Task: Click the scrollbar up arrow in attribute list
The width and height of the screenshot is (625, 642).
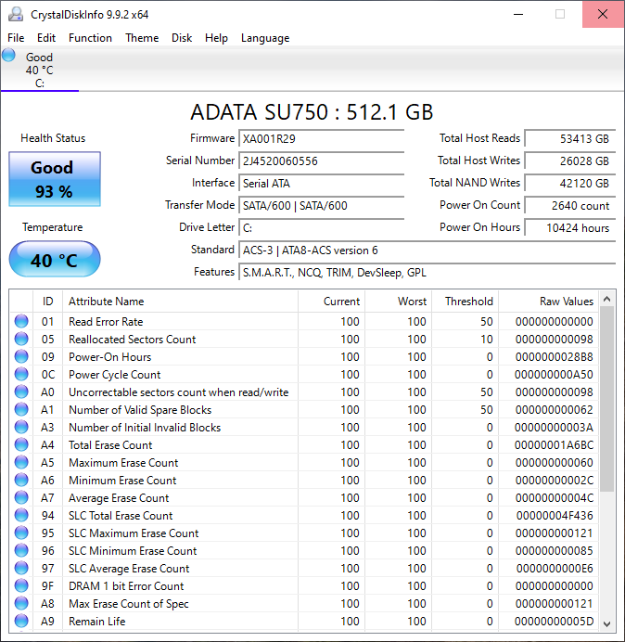Action: [607, 299]
